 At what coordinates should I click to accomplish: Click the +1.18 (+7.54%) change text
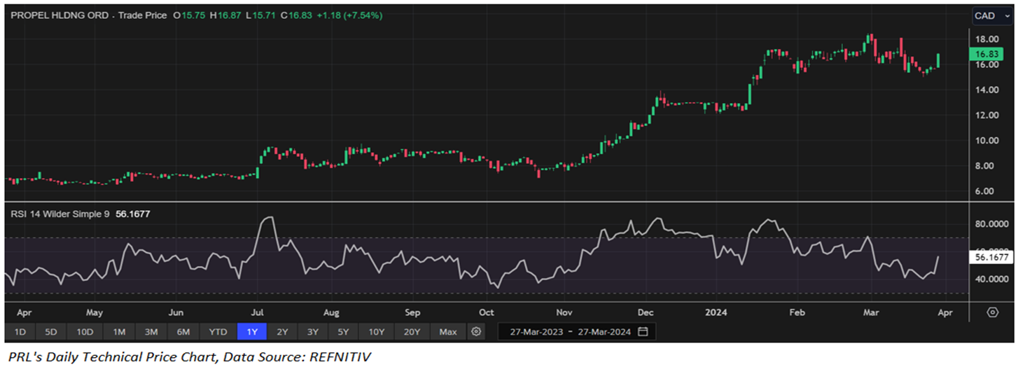click(x=348, y=15)
